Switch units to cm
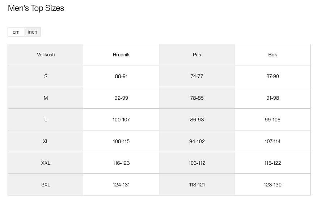Image resolution: width=317 pixels, height=211 pixels. (x=16, y=32)
